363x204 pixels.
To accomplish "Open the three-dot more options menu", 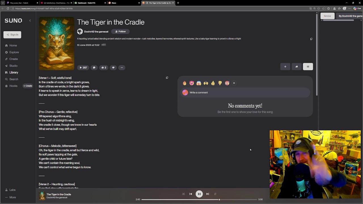I will coord(122,67).
